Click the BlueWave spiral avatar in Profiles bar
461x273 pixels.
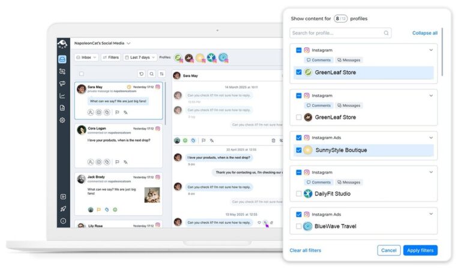[x=223, y=58]
